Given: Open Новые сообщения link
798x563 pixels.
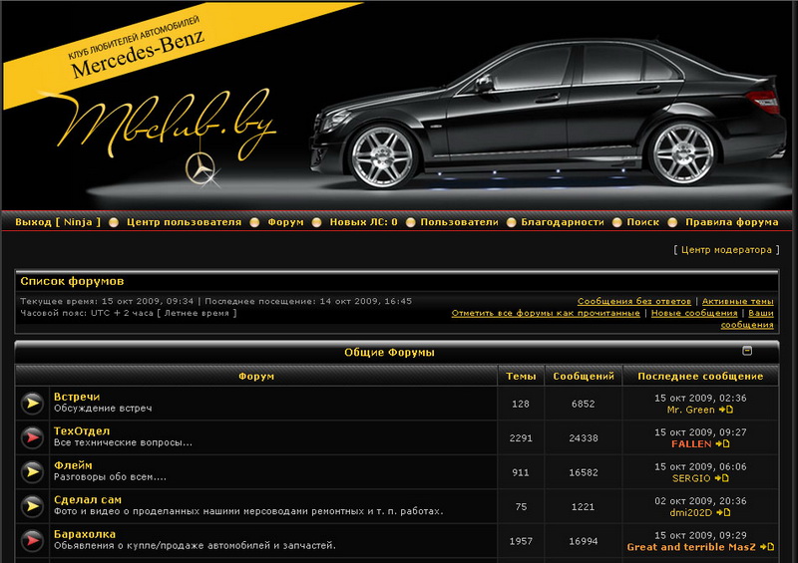Looking at the screenshot, I should pyautogui.click(x=694, y=313).
